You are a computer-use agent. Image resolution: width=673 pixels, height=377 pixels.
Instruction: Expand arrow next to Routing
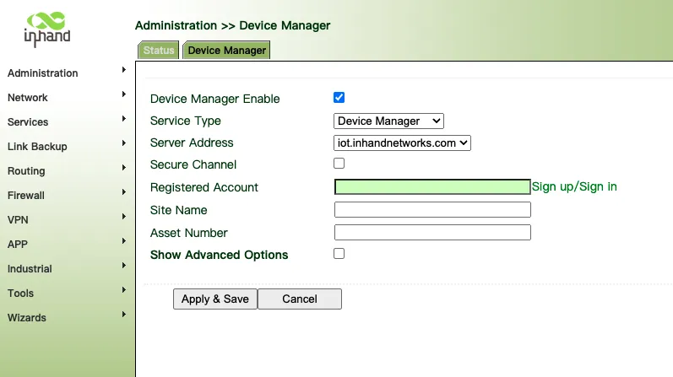123,167
